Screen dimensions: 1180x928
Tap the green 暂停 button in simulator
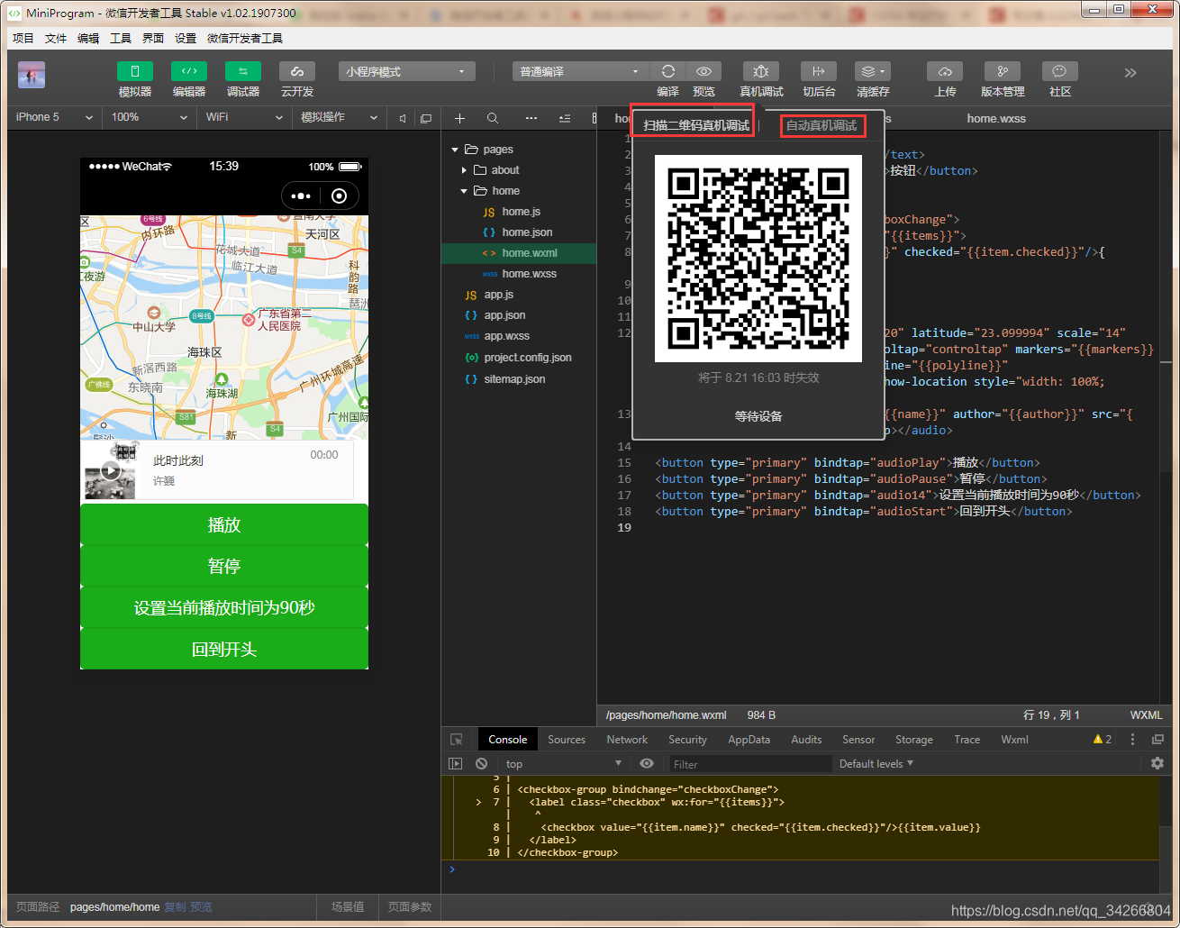224,566
